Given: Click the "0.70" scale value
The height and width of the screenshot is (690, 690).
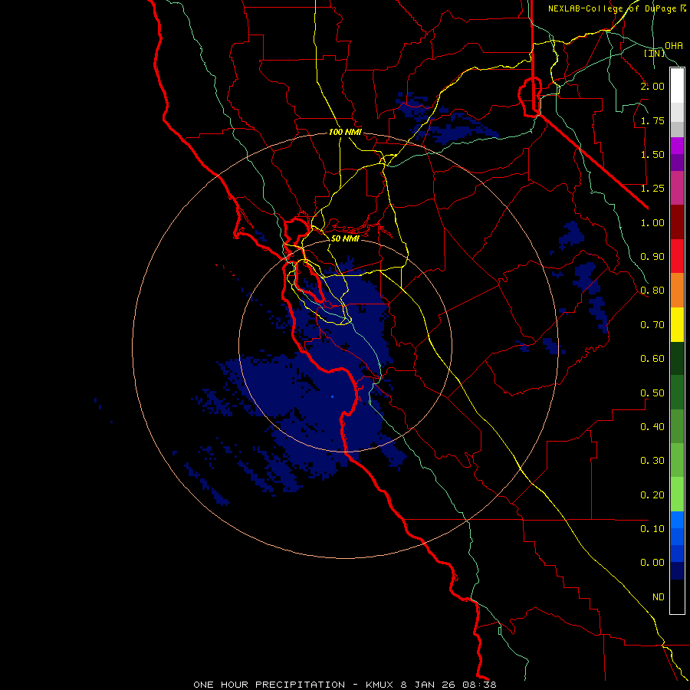Looking at the screenshot, I should tap(652, 325).
